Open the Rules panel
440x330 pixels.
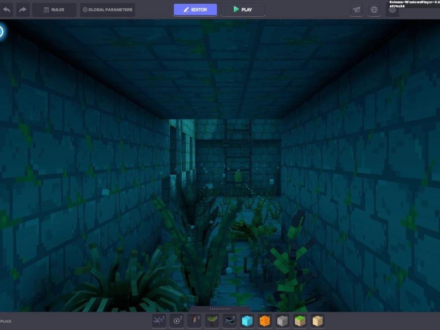pos(54,10)
